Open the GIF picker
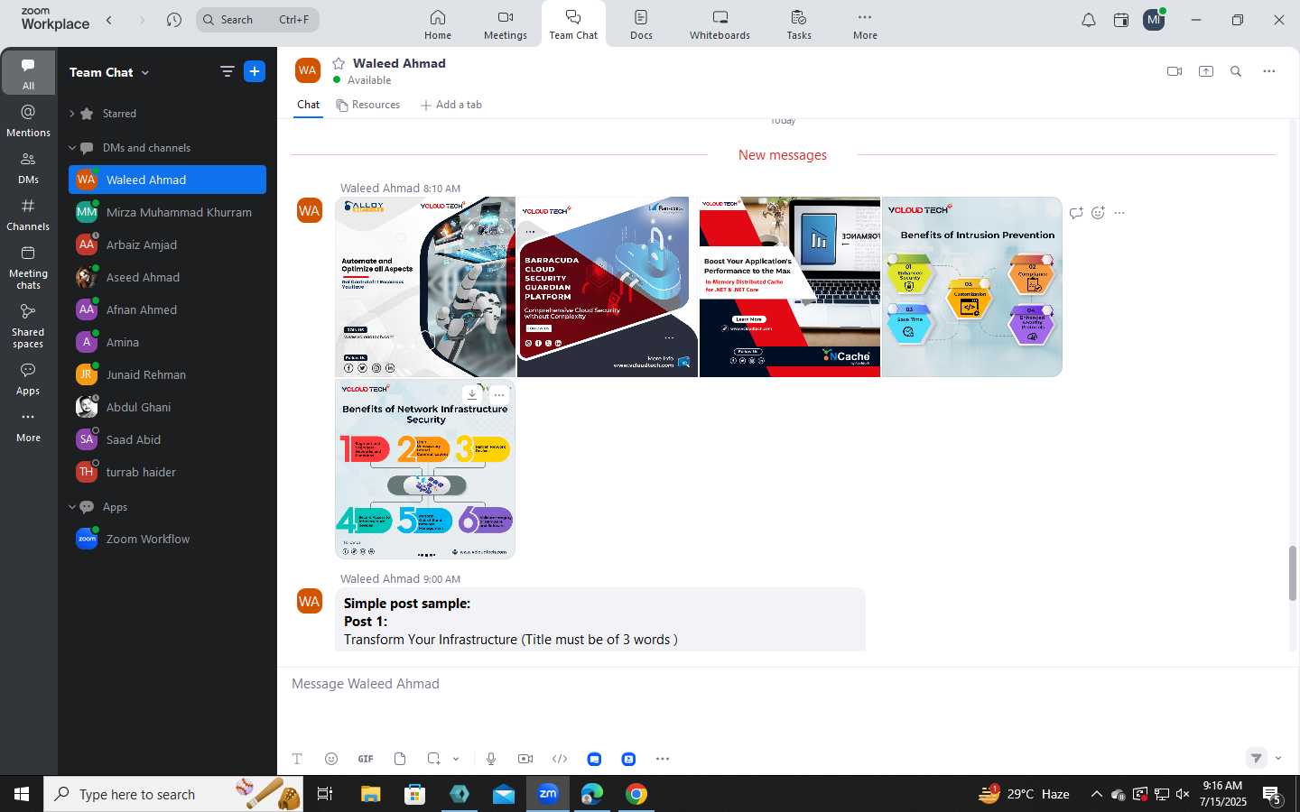1300x812 pixels. (366, 759)
